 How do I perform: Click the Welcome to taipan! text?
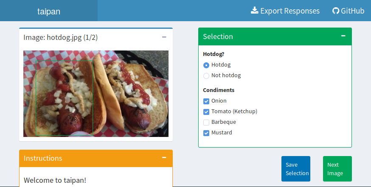click(x=55, y=180)
